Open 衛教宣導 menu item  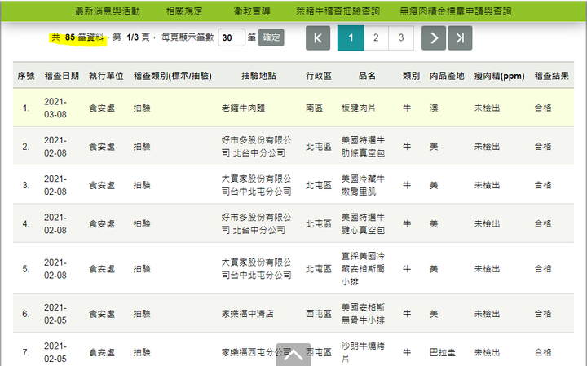click(x=252, y=11)
